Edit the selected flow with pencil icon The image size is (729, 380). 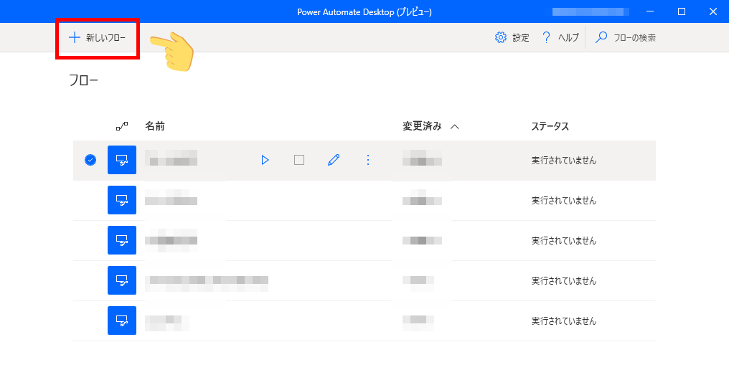point(334,161)
